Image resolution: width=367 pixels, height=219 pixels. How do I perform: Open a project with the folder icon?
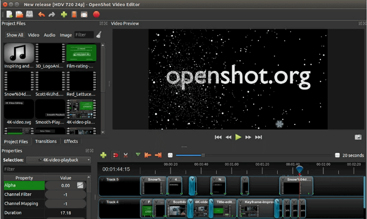(x=19, y=14)
